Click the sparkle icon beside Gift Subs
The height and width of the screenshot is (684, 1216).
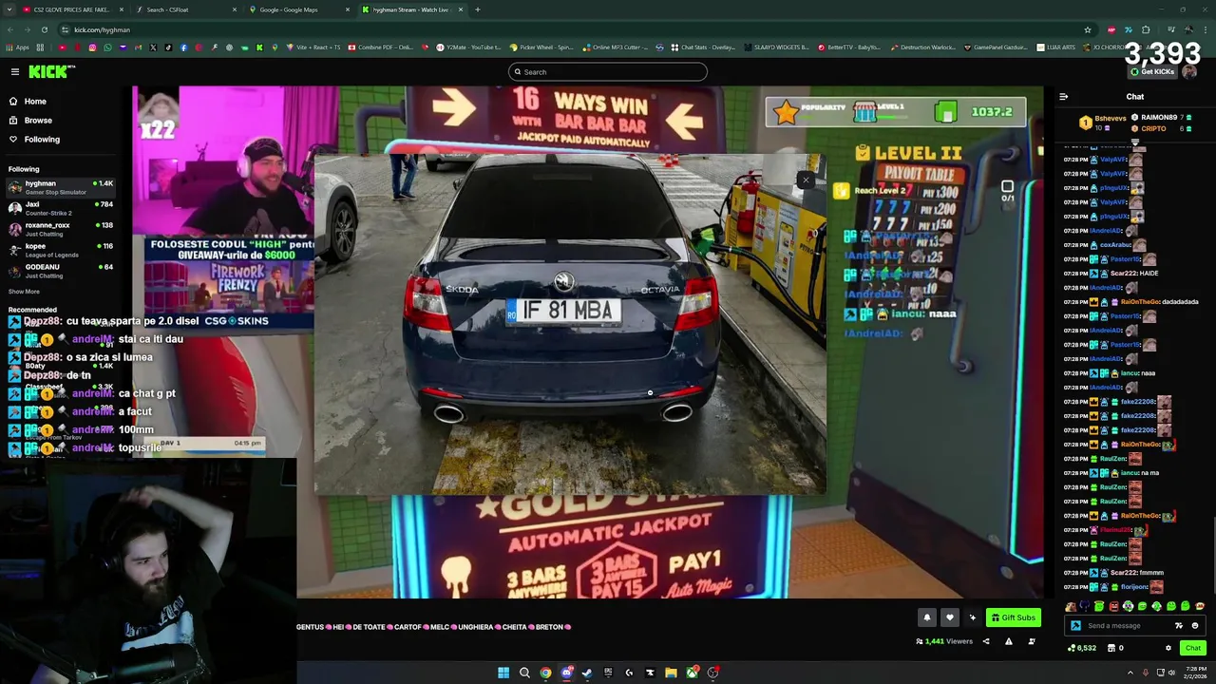(x=972, y=617)
